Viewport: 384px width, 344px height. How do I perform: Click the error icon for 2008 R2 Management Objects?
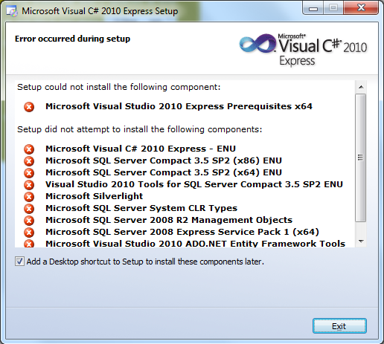tap(29, 221)
